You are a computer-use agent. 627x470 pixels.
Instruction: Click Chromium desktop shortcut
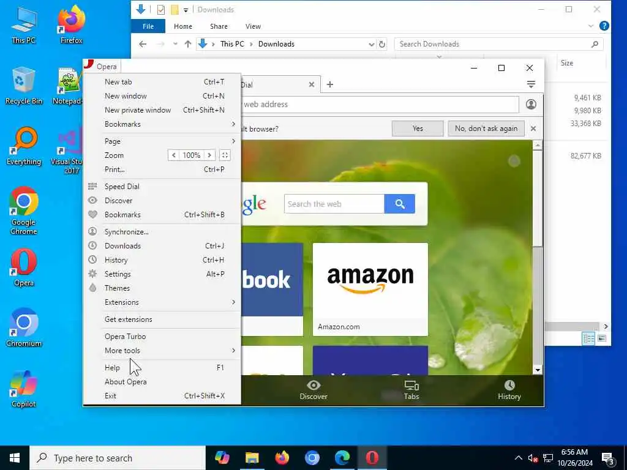(24, 328)
